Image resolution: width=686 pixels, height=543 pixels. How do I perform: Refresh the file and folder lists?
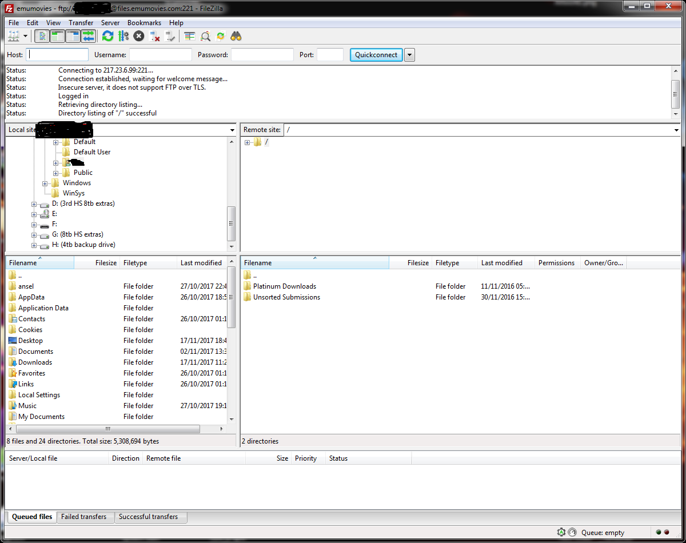[107, 37]
